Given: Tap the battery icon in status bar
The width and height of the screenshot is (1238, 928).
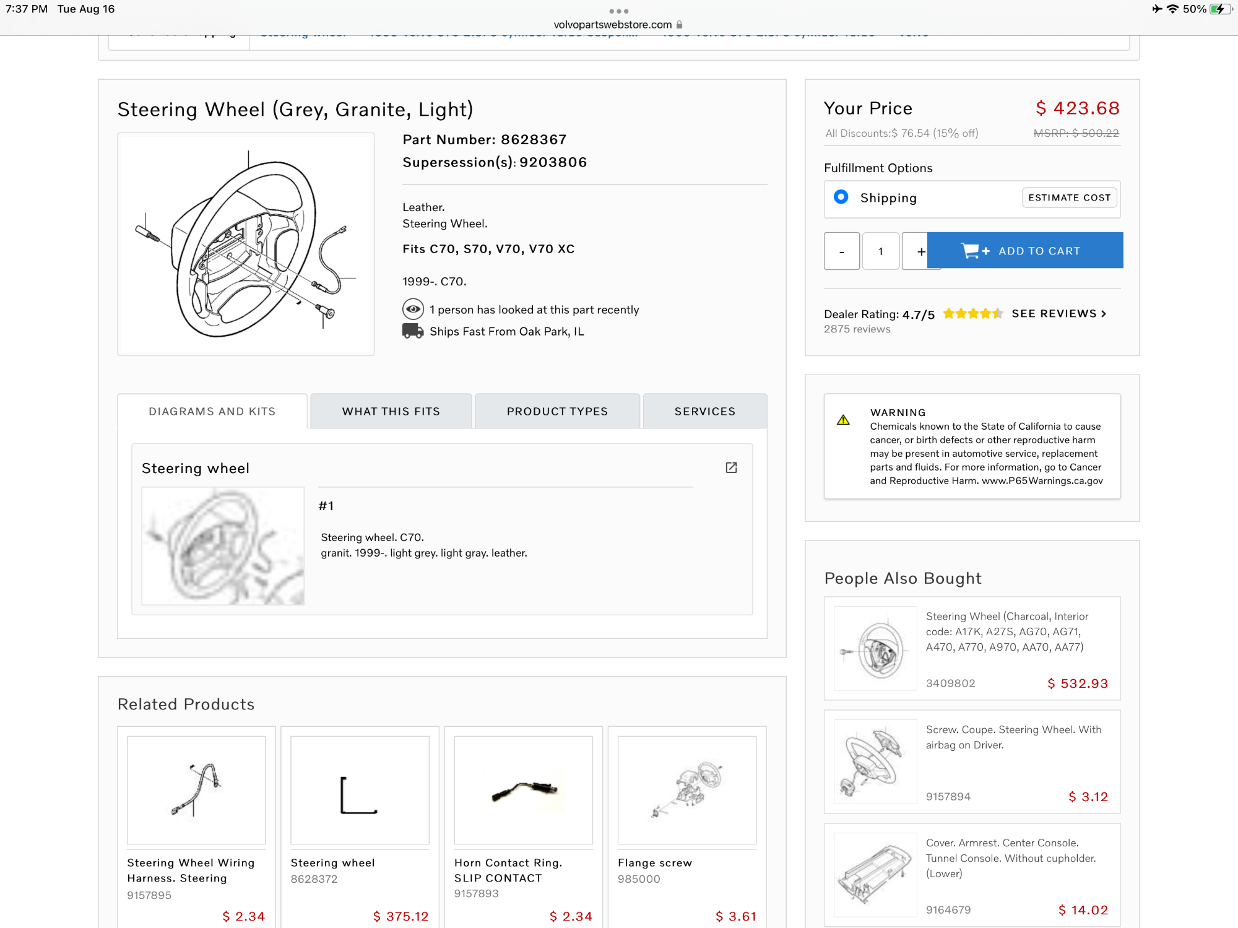Looking at the screenshot, I should tap(1220, 9).
